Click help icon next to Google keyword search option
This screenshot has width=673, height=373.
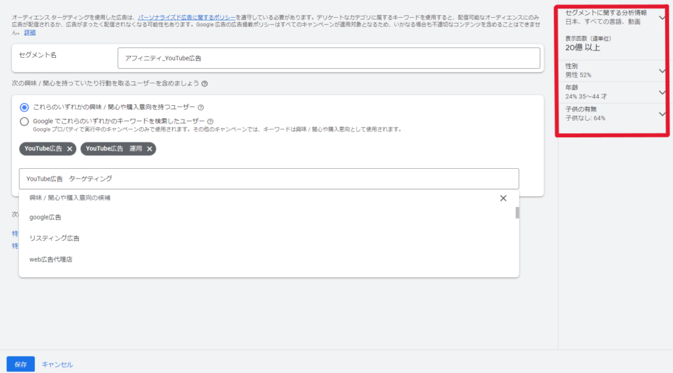pos(210,121)
